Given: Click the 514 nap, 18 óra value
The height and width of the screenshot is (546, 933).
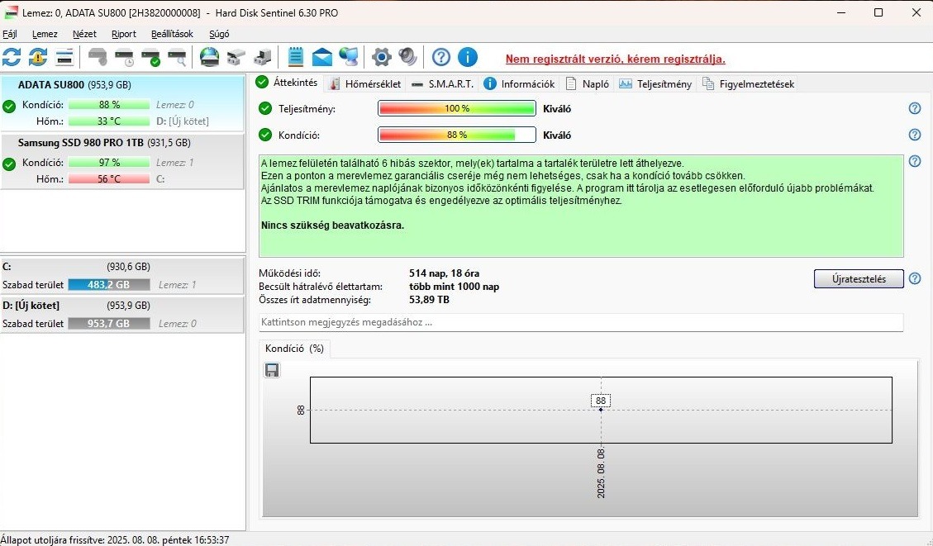Looking at the screenshot, I should click(444, 273).
